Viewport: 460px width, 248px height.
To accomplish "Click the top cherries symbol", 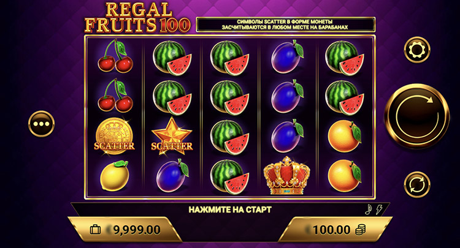I will [x=115, y=56].
